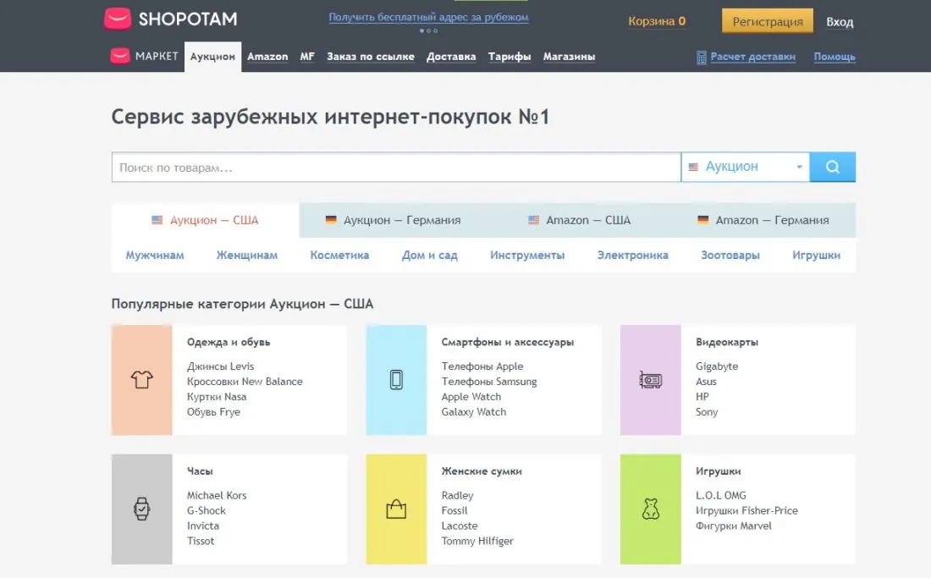Click the toy bear icon for Игрушки
The width and height of the screenshot is (931, 578).
point(650,509)
